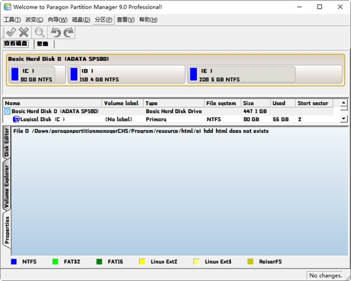Click the 'Basic Hard Disk Drive' type cell
Image resolution: width=351 pixels, height=281 pixels.
(174, 111)
